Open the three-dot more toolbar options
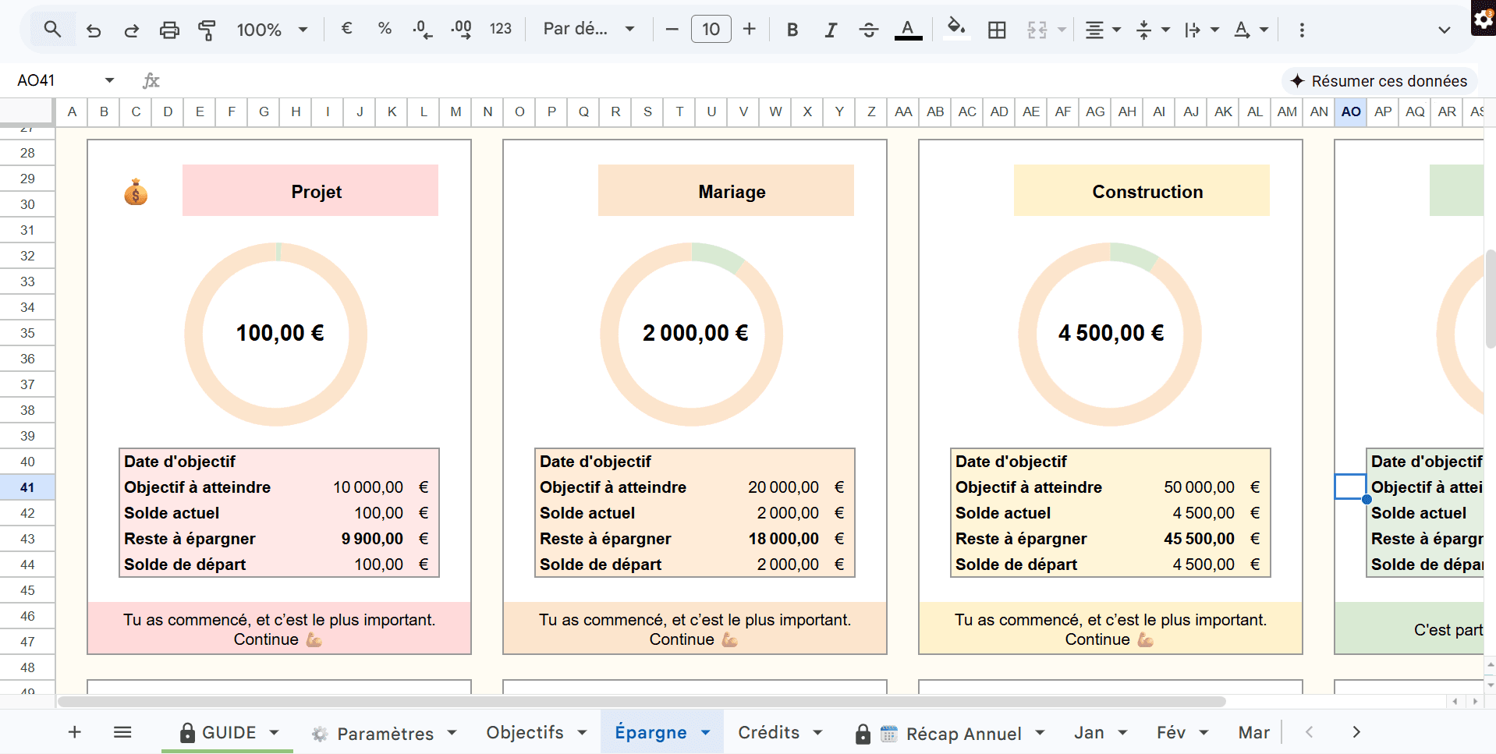Screen dimensions: 1496x754 [1302, 30]
